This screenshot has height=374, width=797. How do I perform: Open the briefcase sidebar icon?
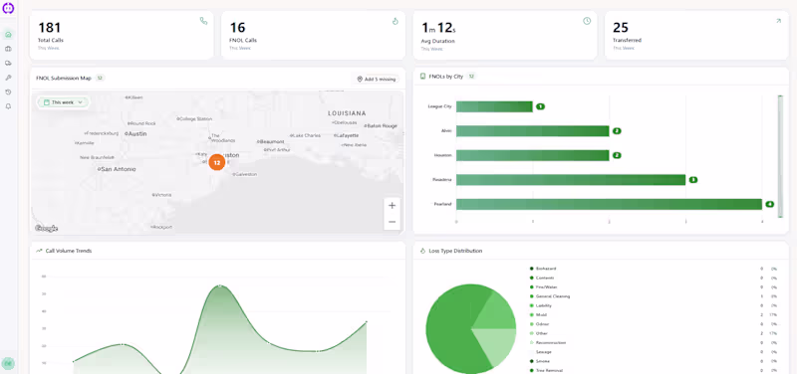click(x=8, y=49)
